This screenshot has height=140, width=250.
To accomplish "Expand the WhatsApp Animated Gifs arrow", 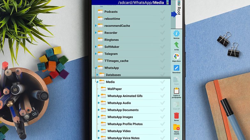I will (x=99, y=96).
